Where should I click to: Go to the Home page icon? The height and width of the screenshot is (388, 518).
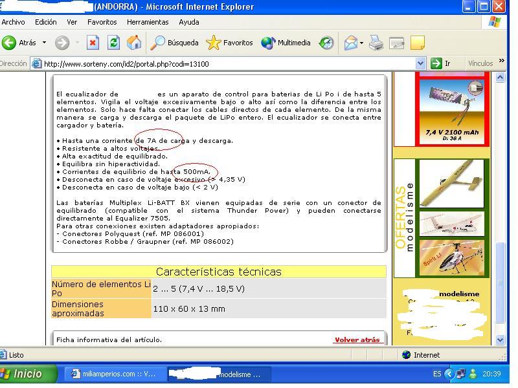point(134,43)
